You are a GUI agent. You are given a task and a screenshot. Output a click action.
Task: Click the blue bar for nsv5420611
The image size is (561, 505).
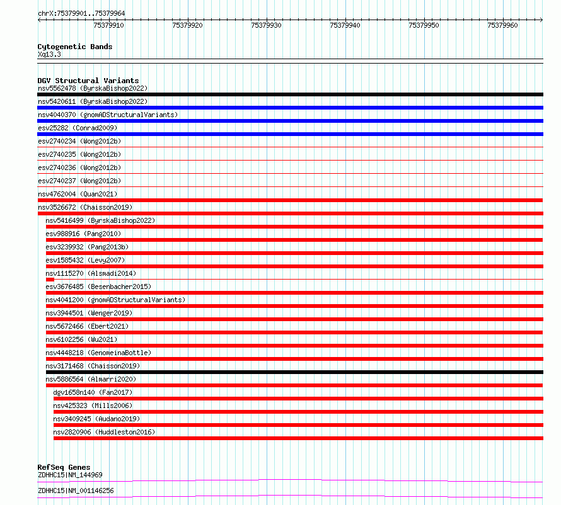(290, 108)
